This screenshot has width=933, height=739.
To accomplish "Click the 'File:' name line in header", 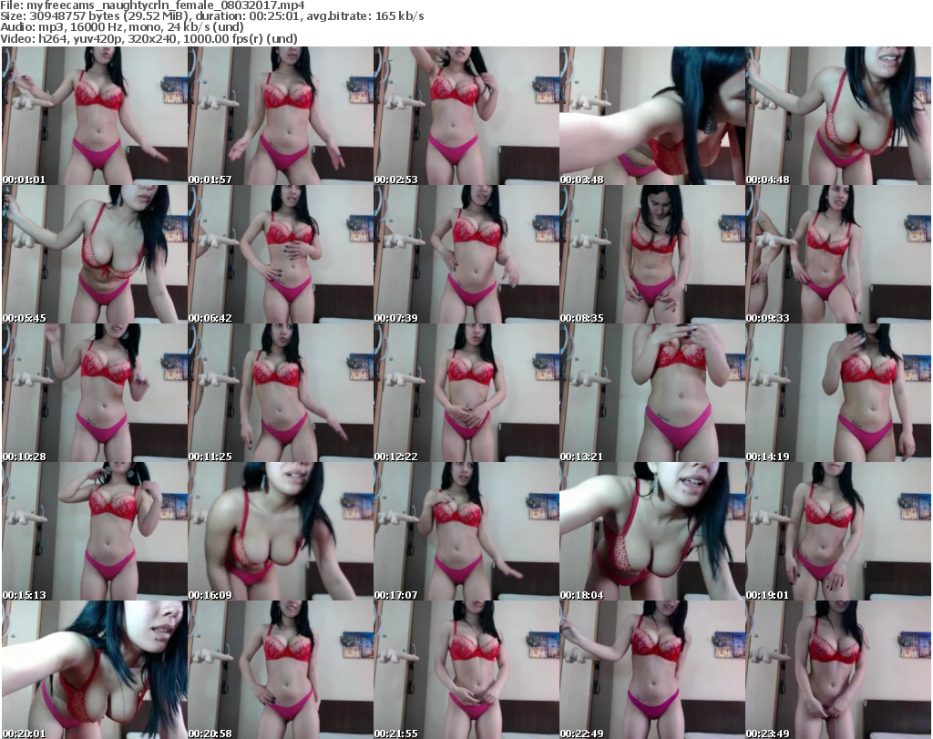I will (x=152, y=5).
